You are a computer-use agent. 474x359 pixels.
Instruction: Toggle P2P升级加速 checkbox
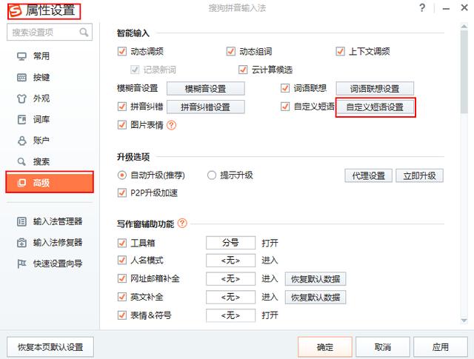[121, 192]
